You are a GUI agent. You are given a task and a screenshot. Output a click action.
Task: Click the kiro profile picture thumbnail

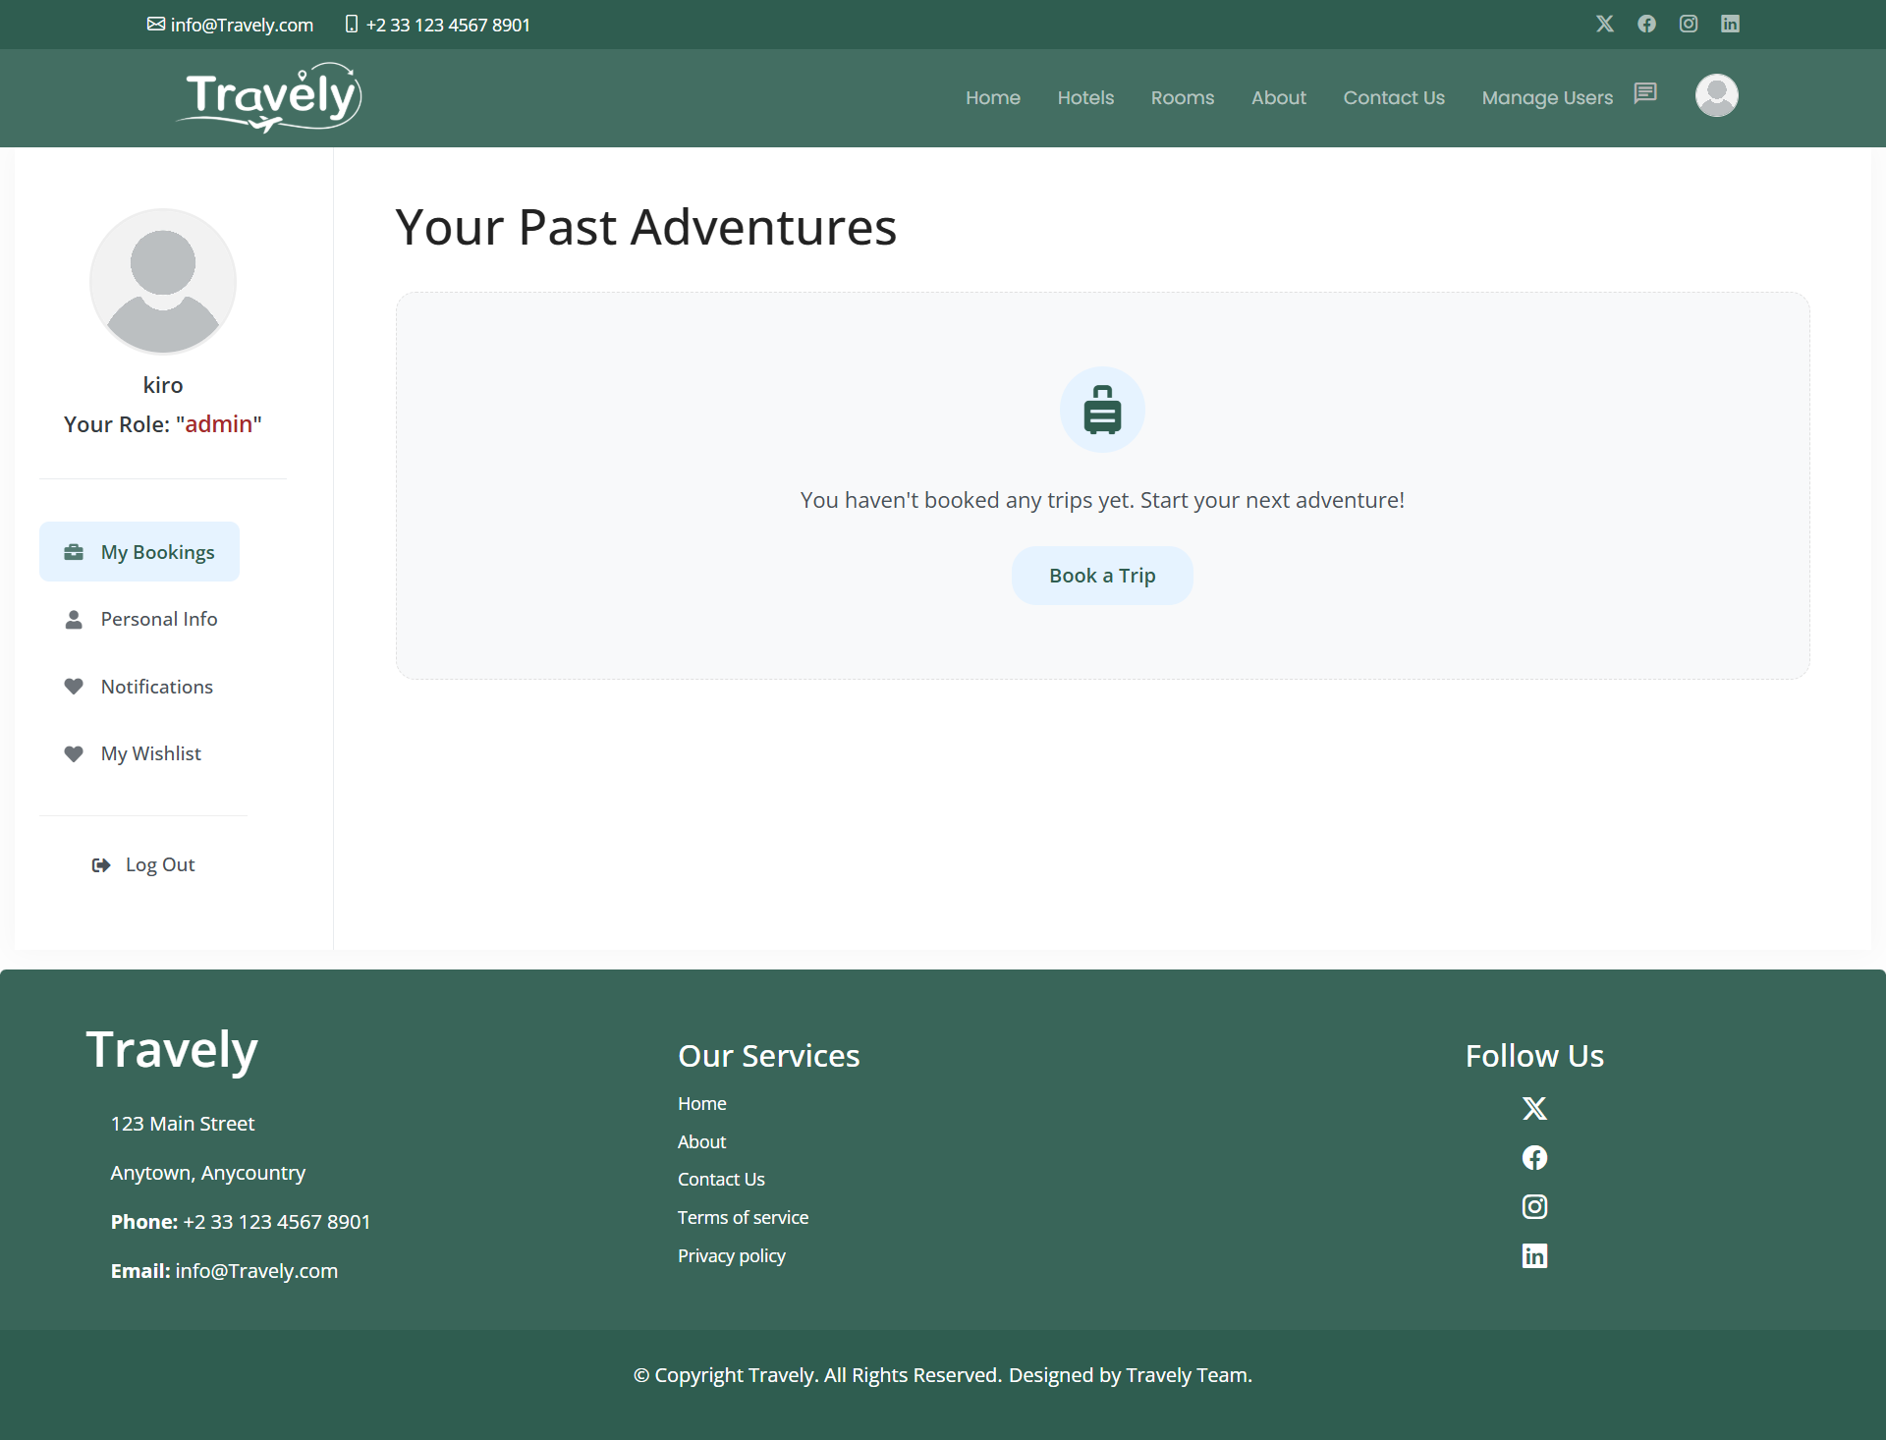click(x=162, y=281)
